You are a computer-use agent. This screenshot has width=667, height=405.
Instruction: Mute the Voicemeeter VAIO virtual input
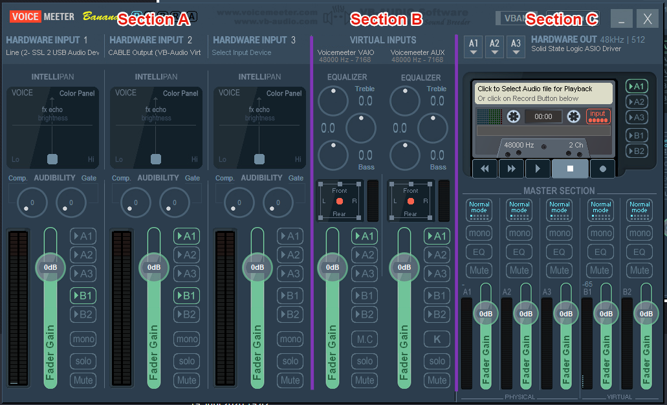click(x=364, y=380)
